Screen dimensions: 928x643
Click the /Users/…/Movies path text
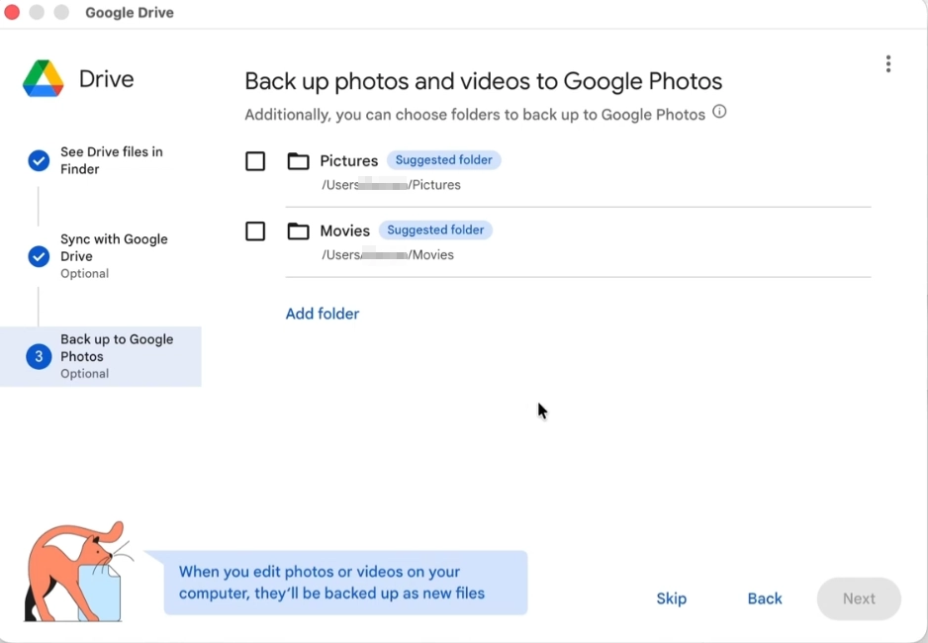click(388, 255)
